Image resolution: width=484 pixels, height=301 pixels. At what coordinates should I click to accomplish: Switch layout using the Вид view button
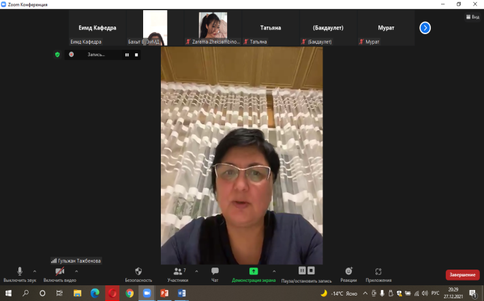472,17
